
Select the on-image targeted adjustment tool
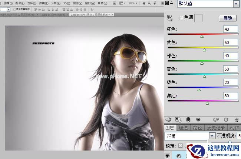[x=169, y=18]
